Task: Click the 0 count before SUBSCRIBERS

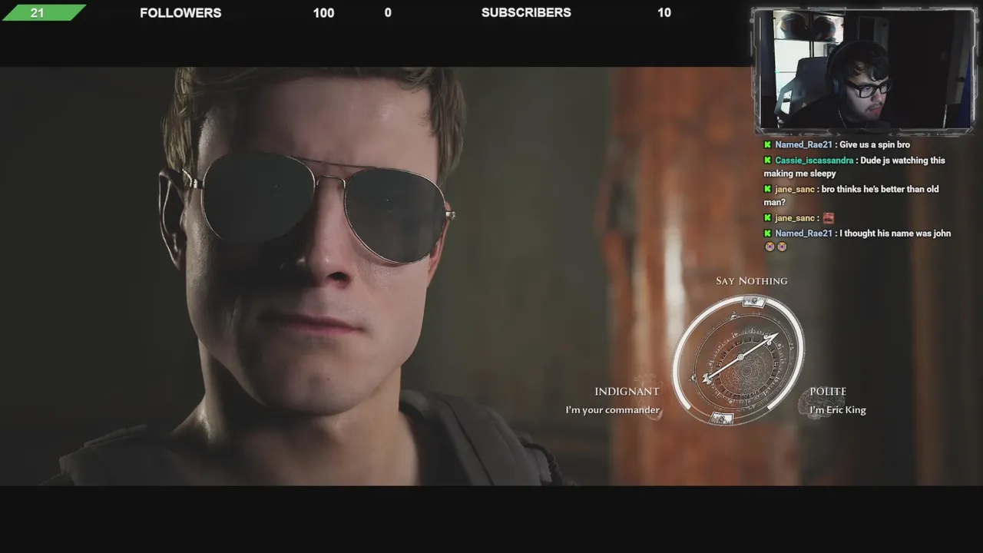Action: [x=388, y=13]
